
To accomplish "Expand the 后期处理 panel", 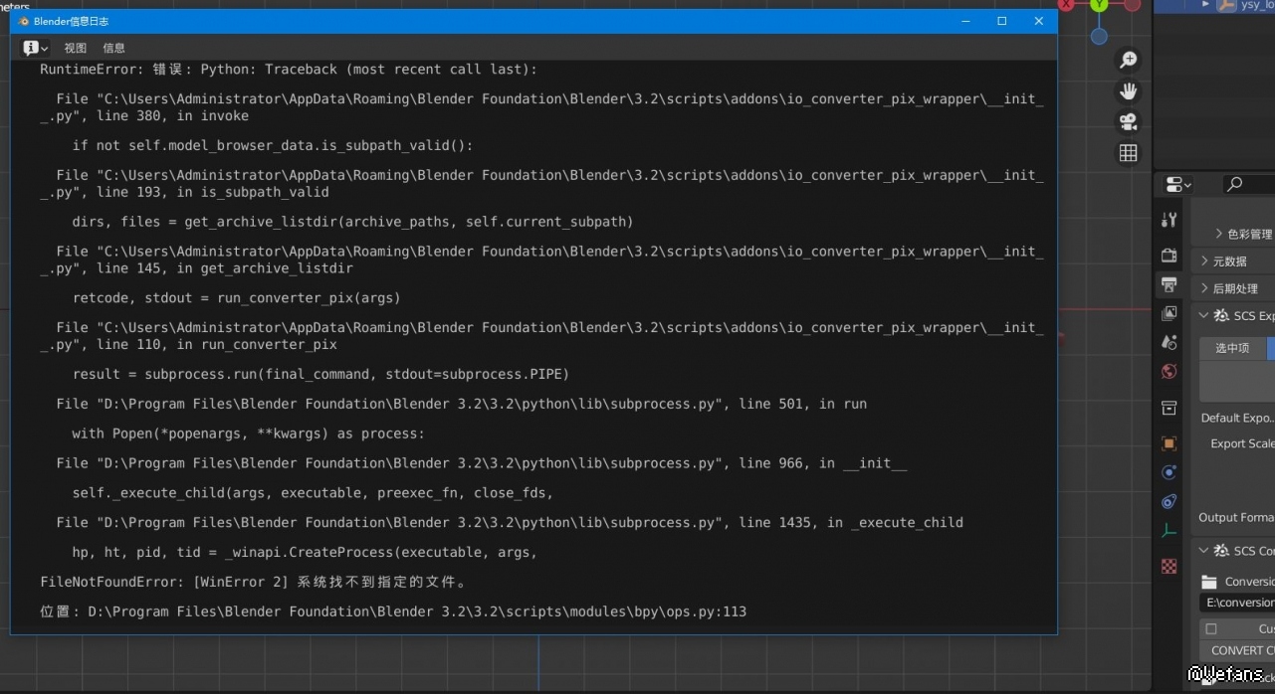I will click(x=1234, y=288).
